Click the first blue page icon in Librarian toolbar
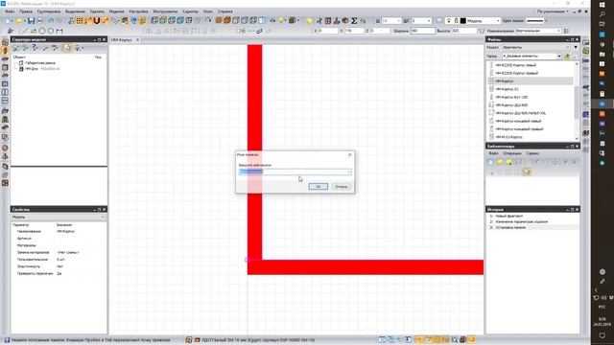This screenshot has height=345, width=614. pos(490,162)
